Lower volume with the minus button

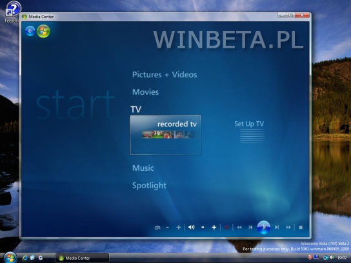[x=203, y=228]
